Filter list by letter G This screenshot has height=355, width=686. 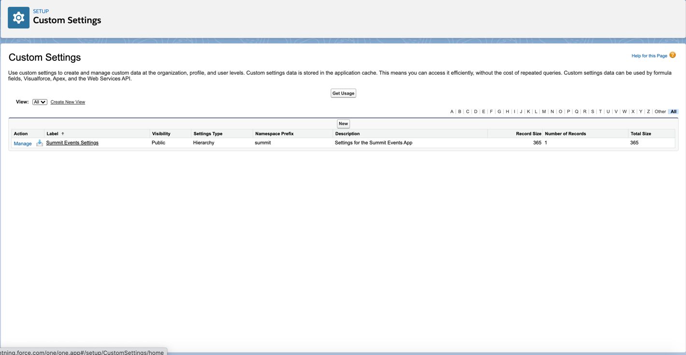499,111
